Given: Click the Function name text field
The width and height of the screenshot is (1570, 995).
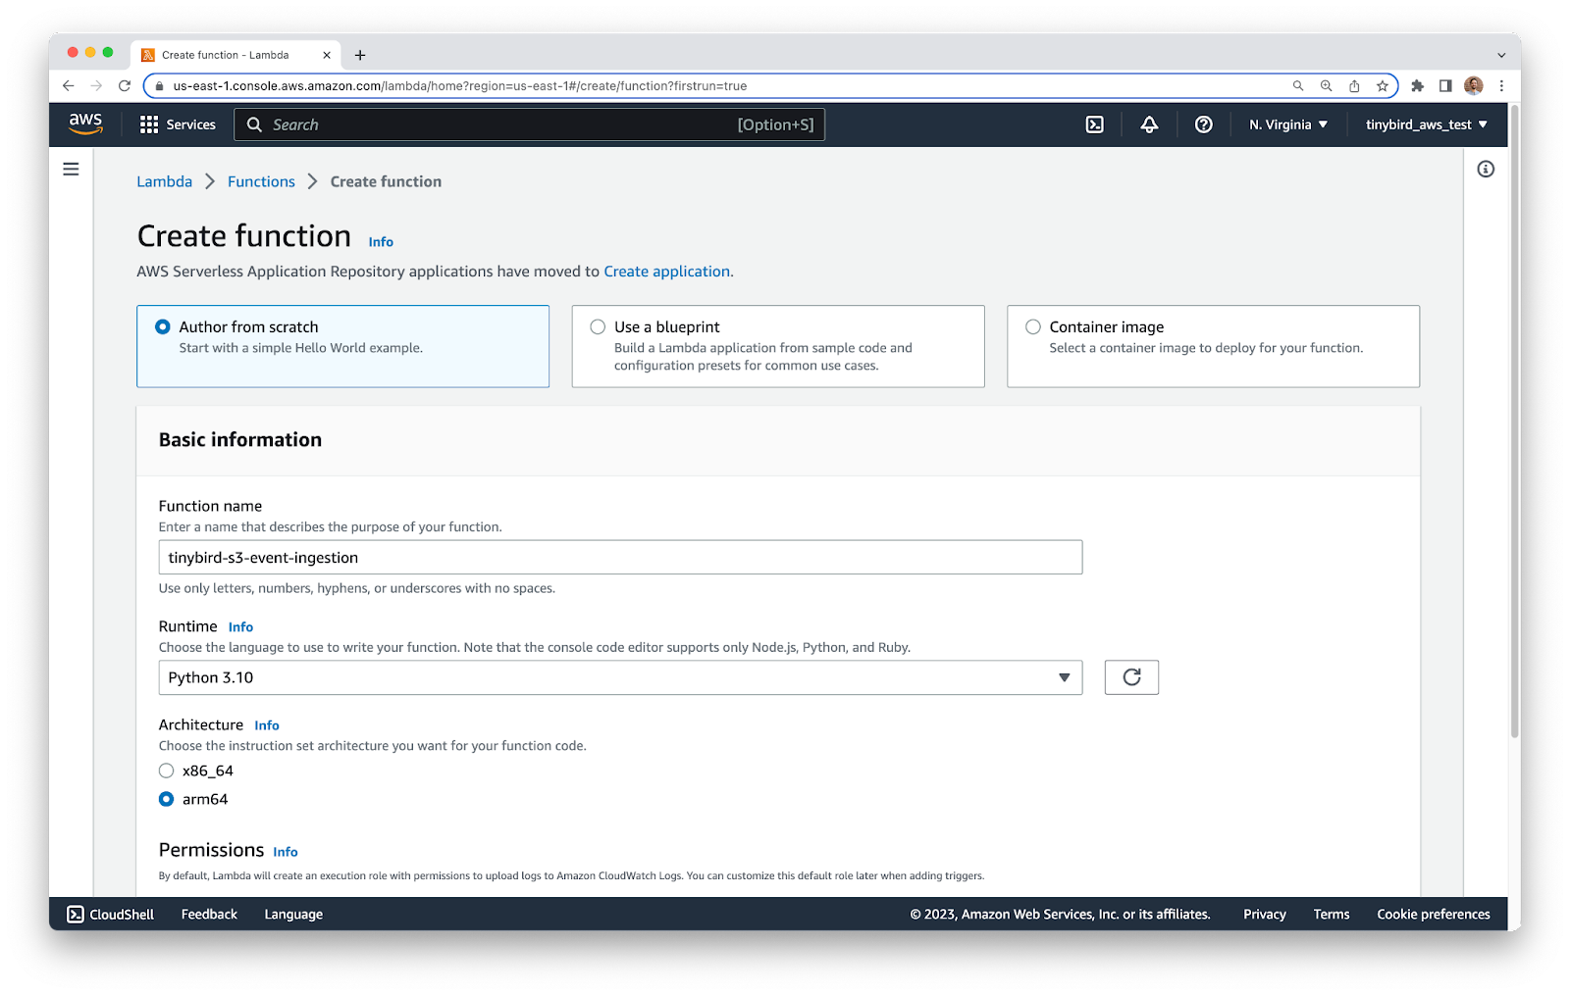Looking at the screenshot, I should click(619, 558).
